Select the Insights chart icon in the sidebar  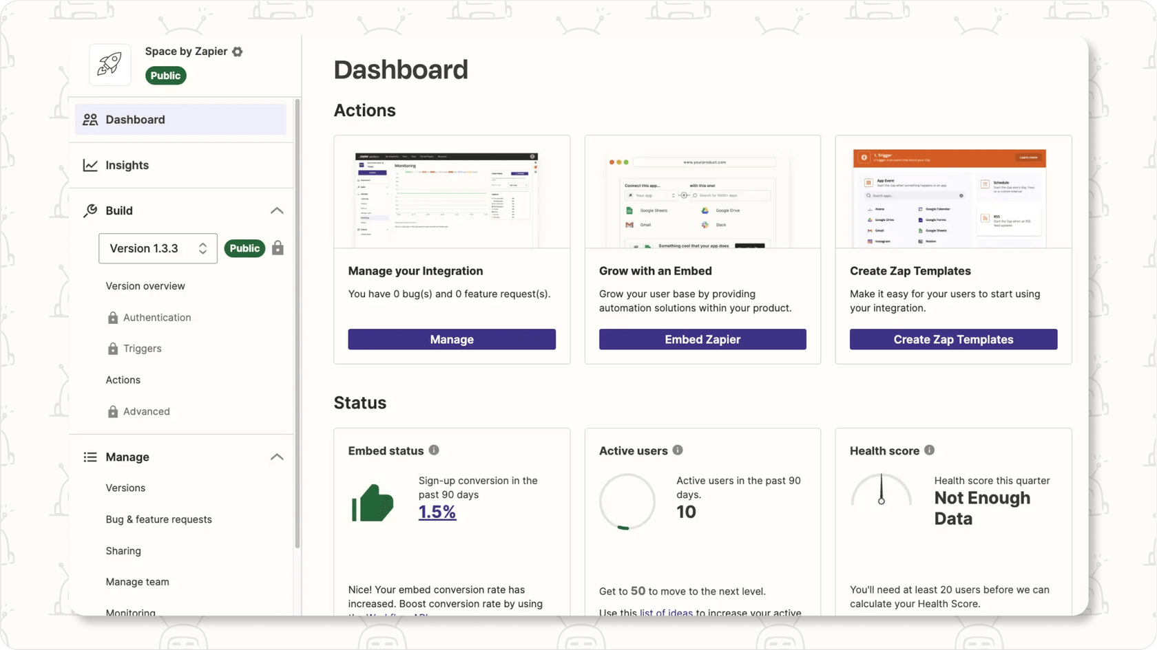point(90,165)
